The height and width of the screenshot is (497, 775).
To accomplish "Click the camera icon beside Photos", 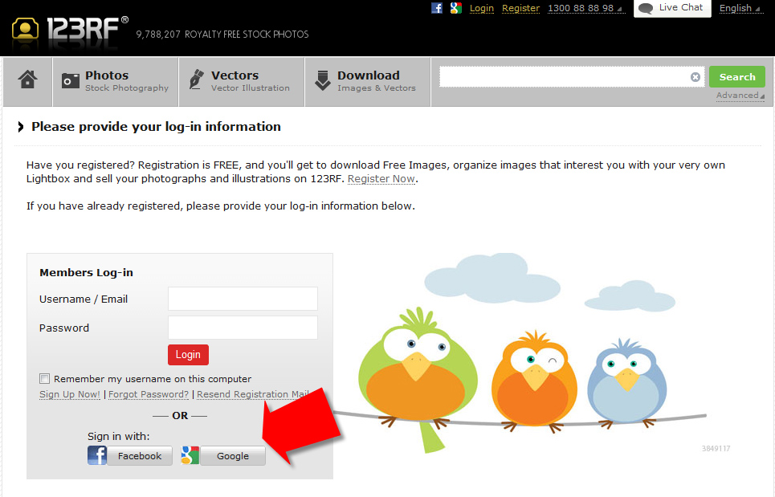I will pyautogui.click(x=70, y=80).
